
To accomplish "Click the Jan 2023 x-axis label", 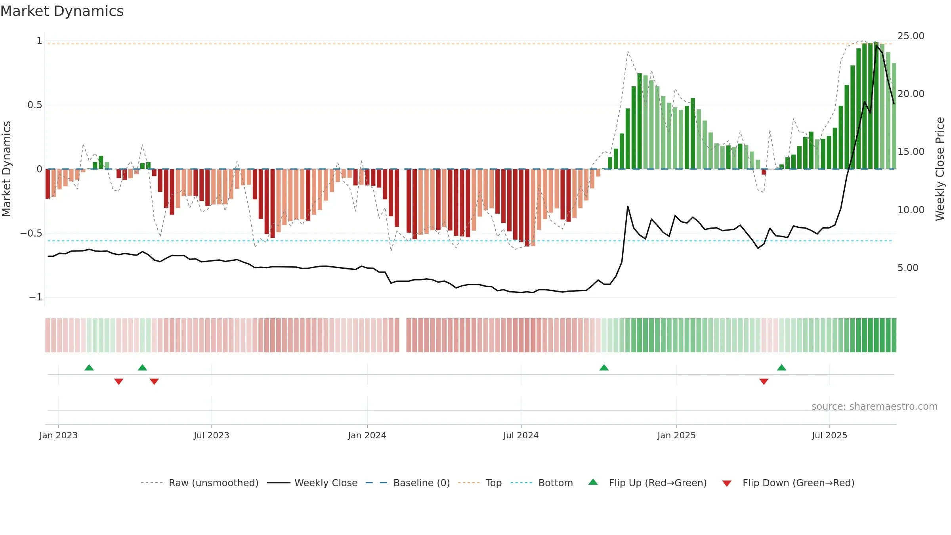I will (59, 435).
